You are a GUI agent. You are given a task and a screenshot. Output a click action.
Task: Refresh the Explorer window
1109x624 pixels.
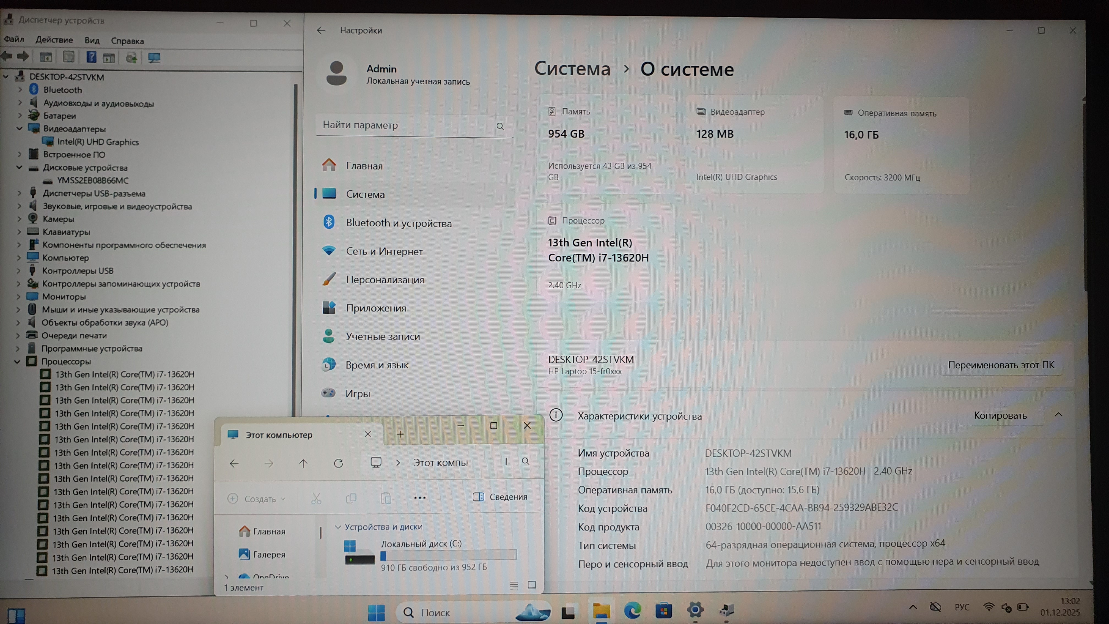(338, 463)
